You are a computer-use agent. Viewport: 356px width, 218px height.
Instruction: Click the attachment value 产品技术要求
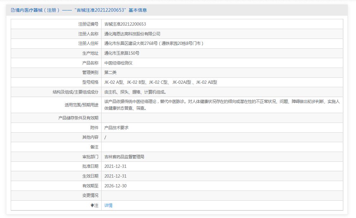click(x=116, y=128)
